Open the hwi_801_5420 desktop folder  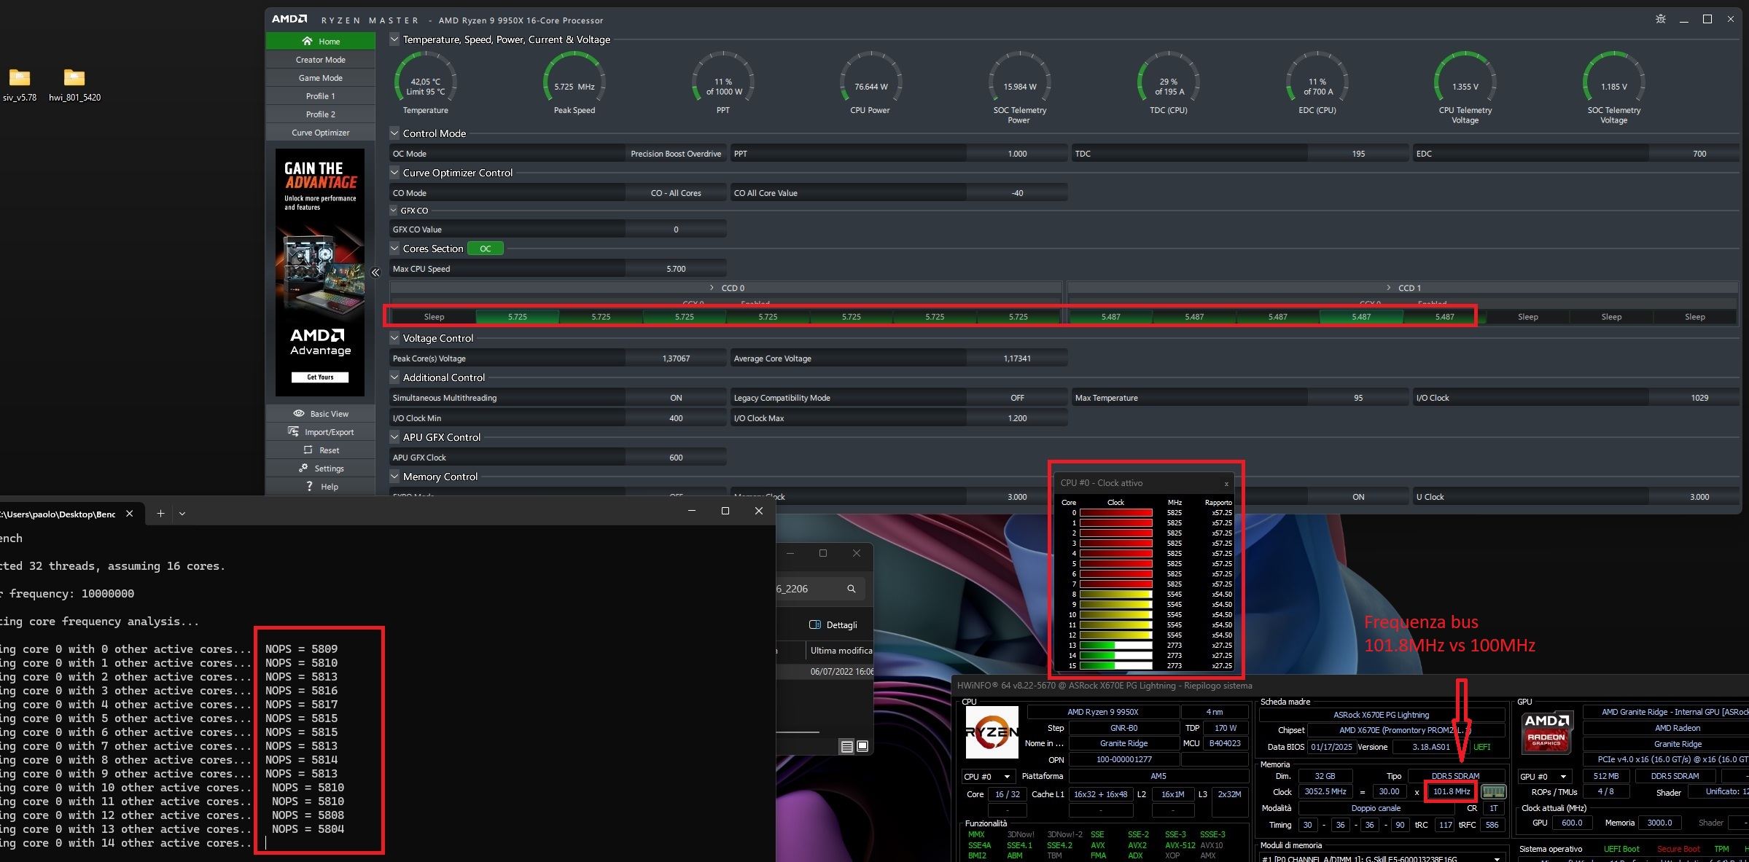pos(74,79)
